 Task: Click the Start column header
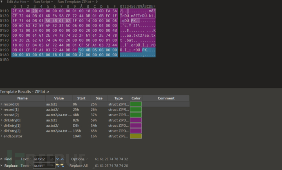pyautogui.click(x=81, y=98)
